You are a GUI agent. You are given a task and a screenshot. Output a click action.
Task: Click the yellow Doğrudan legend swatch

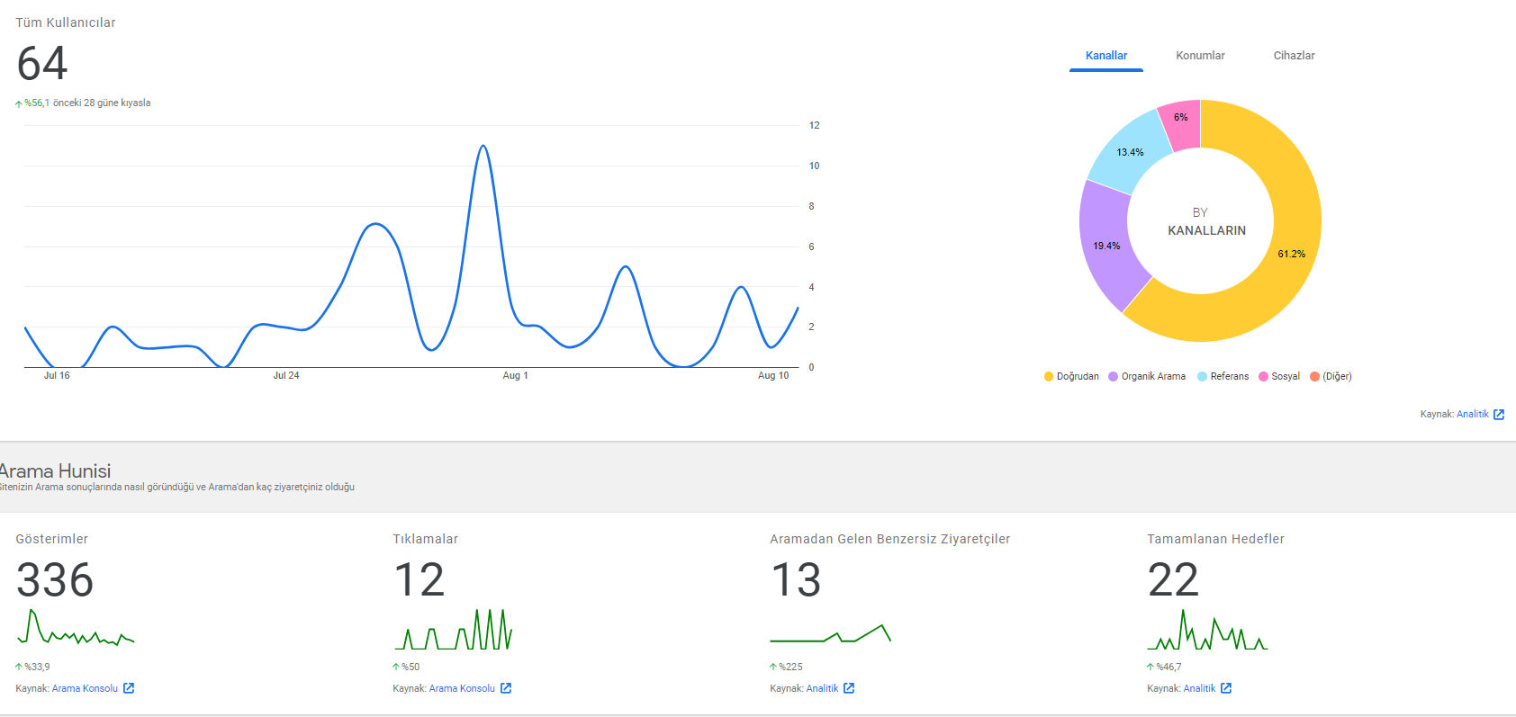[x=1049, y=377]
